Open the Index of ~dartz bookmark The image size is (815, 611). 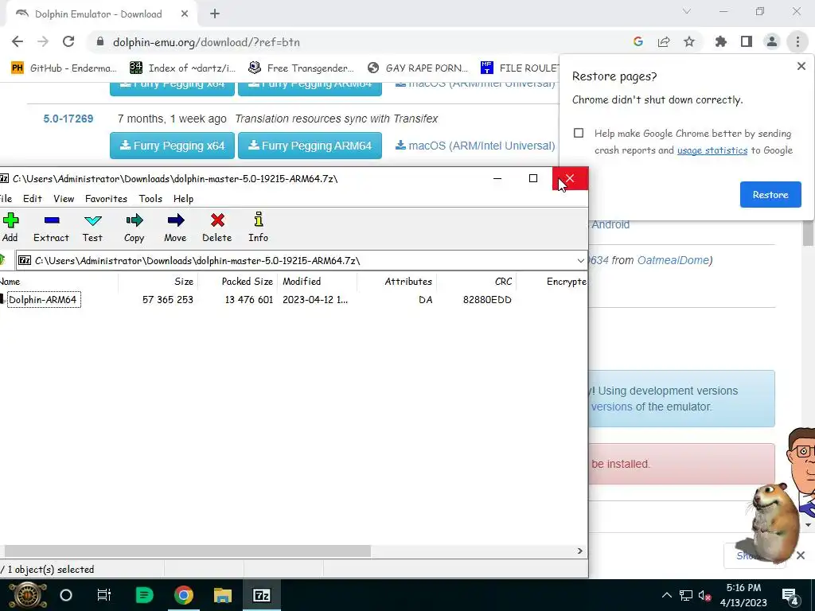(183, 68)
